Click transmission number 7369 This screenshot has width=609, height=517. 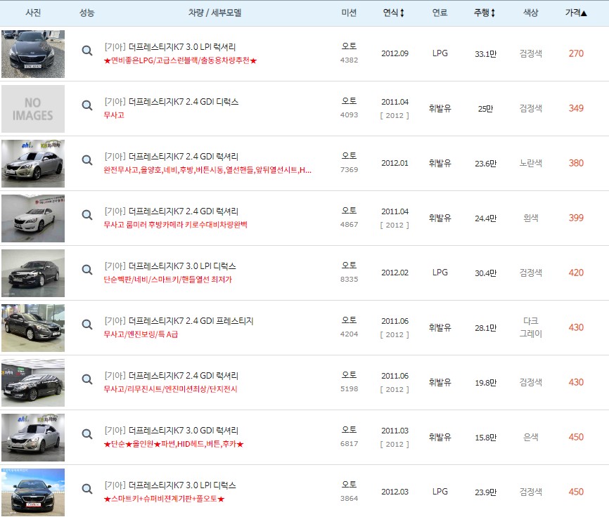pos(350,169)
